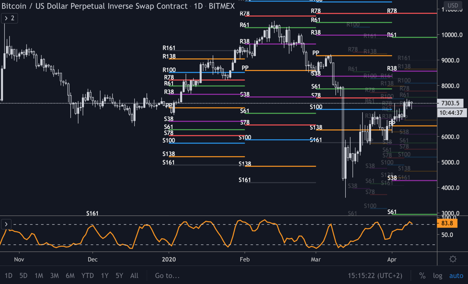Image resolution: width=468 pixels, height=284 pixels.
Task: Click the R161 pivot label in January
Action: pos(169,48)
